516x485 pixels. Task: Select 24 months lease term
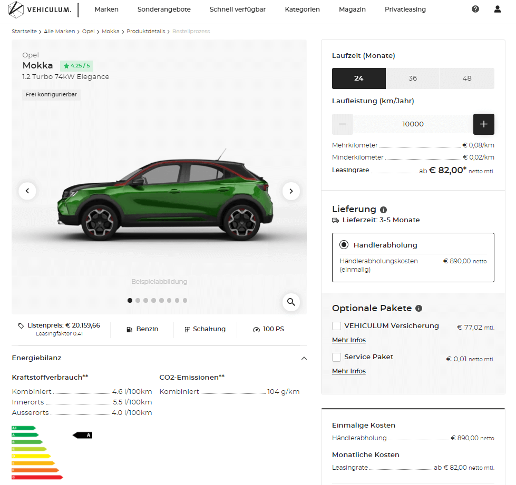(x=359, y=78)
